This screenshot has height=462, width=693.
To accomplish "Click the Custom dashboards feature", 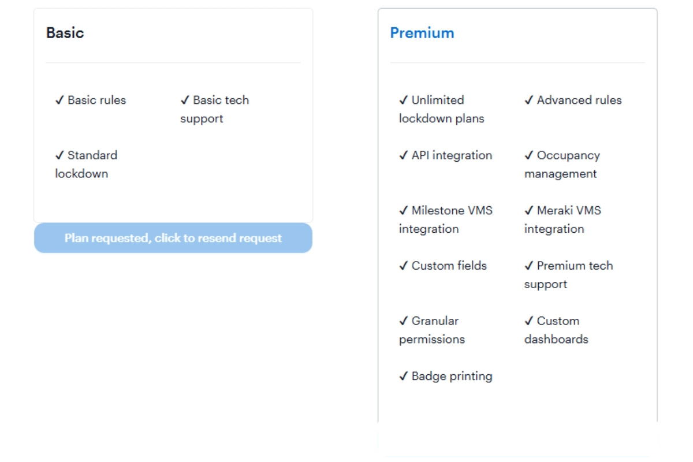I will (556, 330).
